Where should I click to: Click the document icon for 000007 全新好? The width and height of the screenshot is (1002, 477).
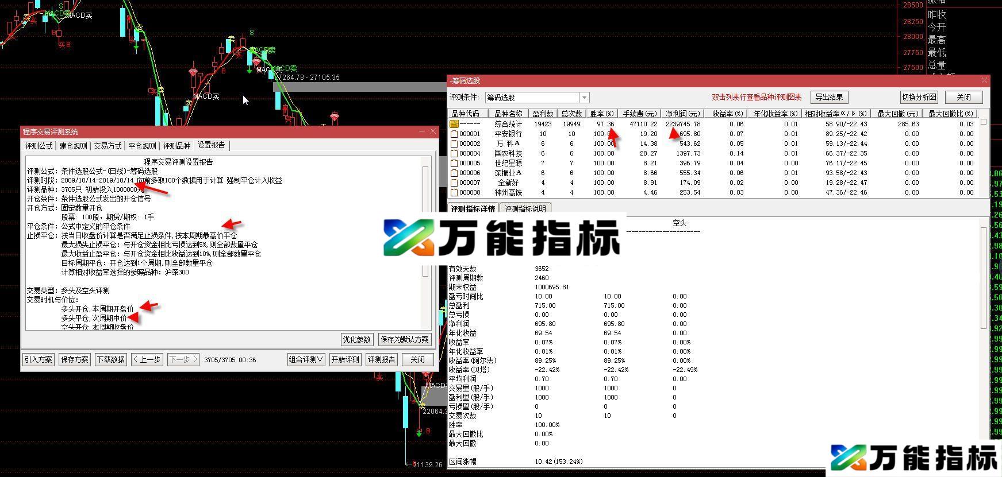454,183
